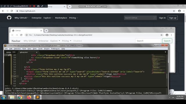This screenshot has width=186, height=104.
Task: Open the Preferences menu in Sublime Text
Action: coord(56,49)
